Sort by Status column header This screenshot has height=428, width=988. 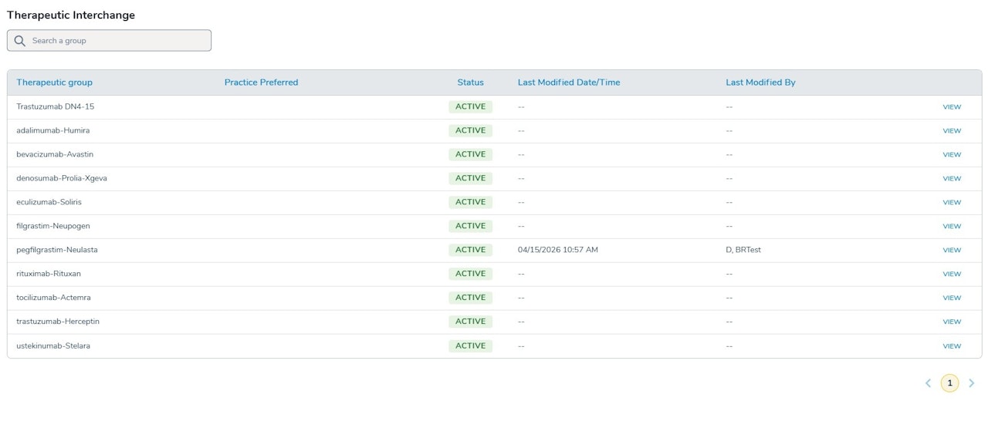(x=470, y=83)
